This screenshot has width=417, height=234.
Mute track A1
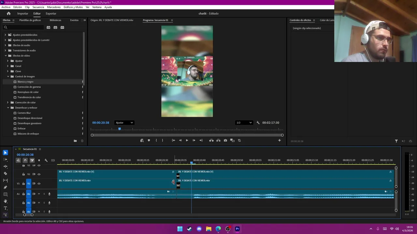39,194
